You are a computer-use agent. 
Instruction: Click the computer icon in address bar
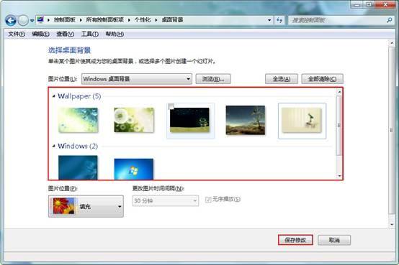(40, 20)
